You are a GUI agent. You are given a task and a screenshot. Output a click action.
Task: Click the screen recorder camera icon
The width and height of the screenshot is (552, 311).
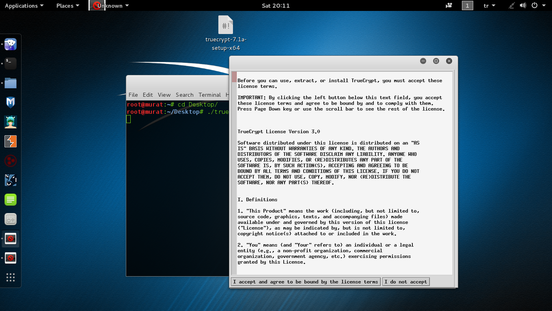point(449,6)
